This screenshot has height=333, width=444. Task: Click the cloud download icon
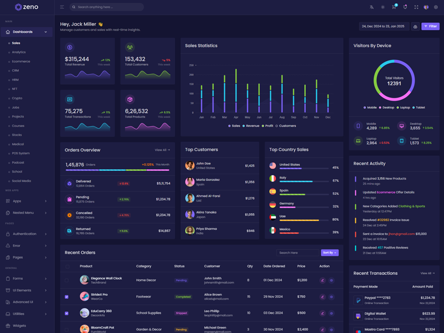(415, 27)
